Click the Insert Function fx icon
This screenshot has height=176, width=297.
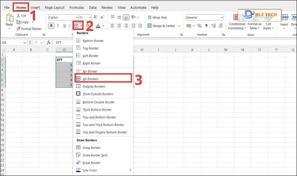point(49,43)
